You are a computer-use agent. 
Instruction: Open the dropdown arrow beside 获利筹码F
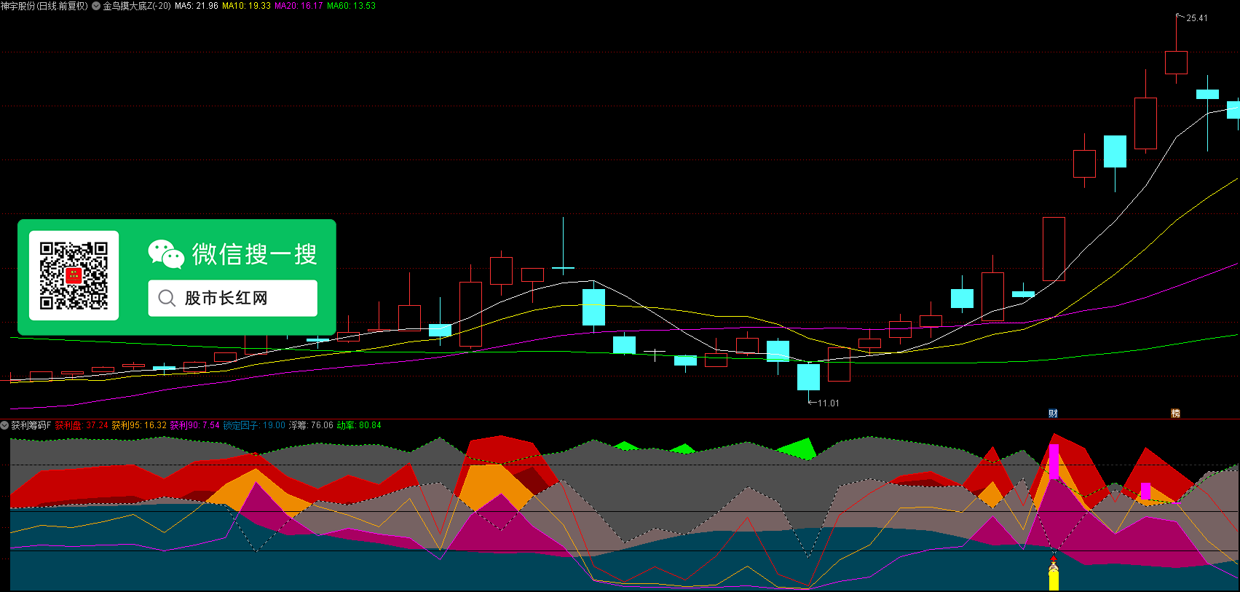pos(4,425)
